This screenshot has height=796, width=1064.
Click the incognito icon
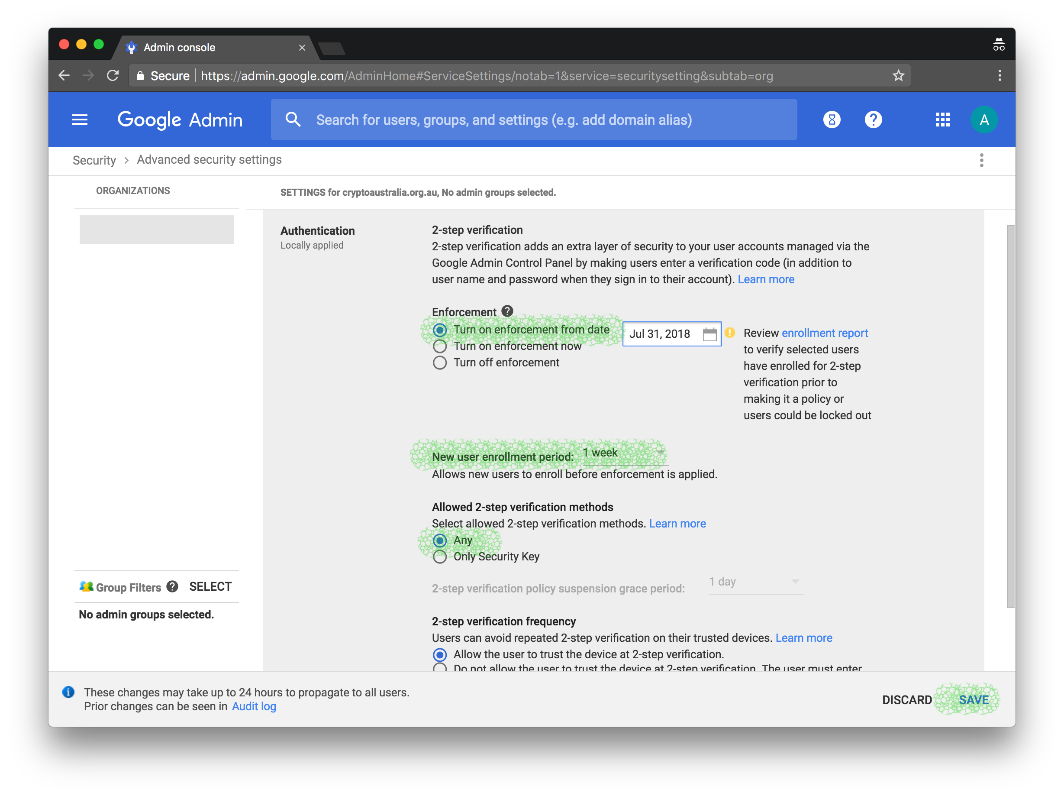999,45
